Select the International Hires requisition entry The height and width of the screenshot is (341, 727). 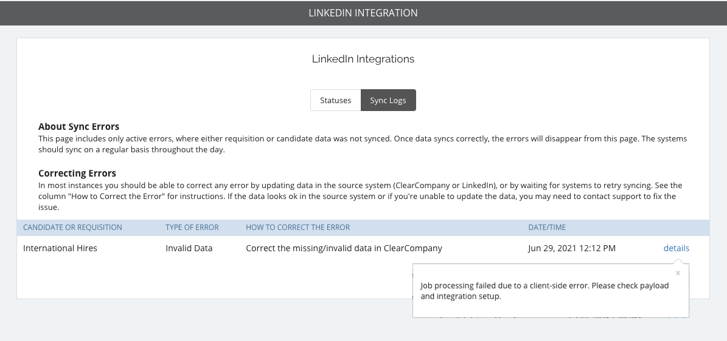tap(60, 248)
